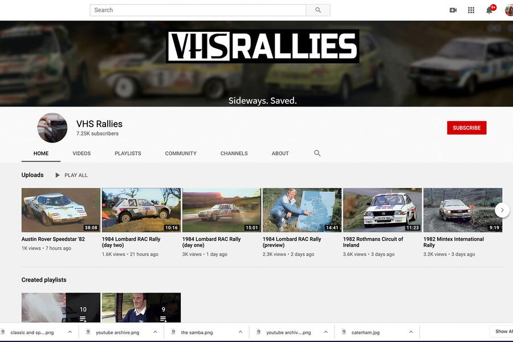Open the About tab
This screenshot has width=513, height=342.
280,153
